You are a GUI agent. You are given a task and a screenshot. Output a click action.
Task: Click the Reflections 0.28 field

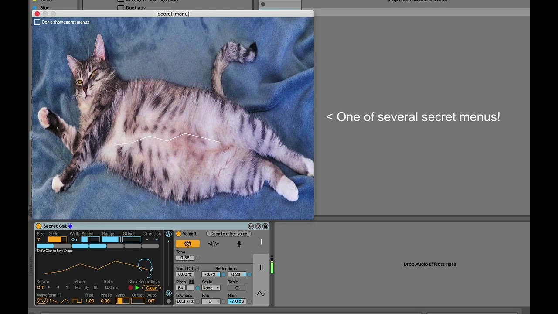(x=237, y=274)
